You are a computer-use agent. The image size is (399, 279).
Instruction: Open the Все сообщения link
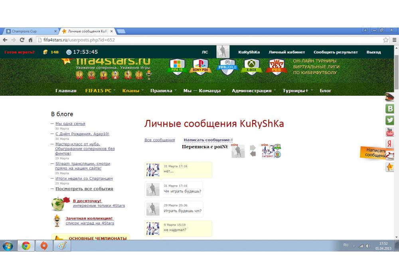coord(160,140)
